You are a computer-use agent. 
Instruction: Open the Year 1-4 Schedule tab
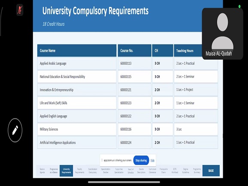coord(130,171)
